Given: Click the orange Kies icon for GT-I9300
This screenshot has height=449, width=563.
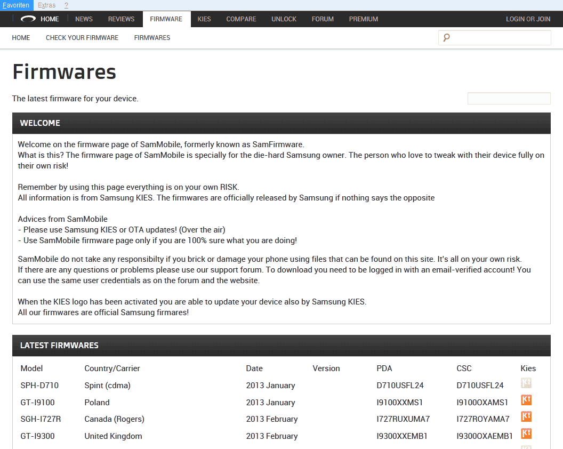Looking at the screenshot, I should pos(526,434).
